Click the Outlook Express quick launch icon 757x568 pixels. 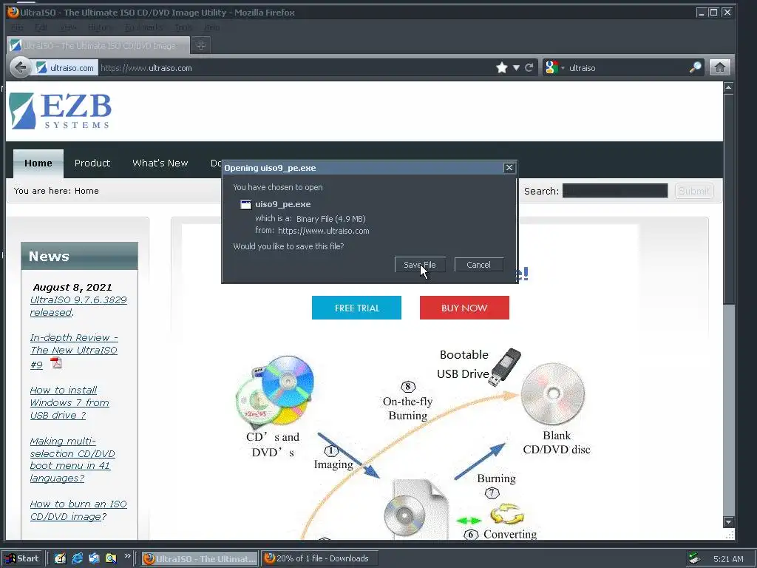[94, 558]
